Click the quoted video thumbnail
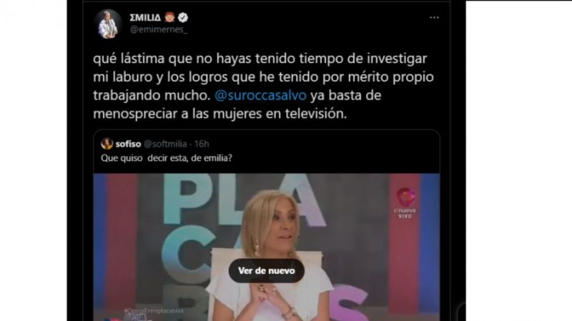The width and height of the screenshot is (572, 321). pos(266,247)
